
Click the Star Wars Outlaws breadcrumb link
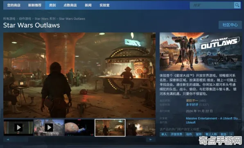pos(72,19)
